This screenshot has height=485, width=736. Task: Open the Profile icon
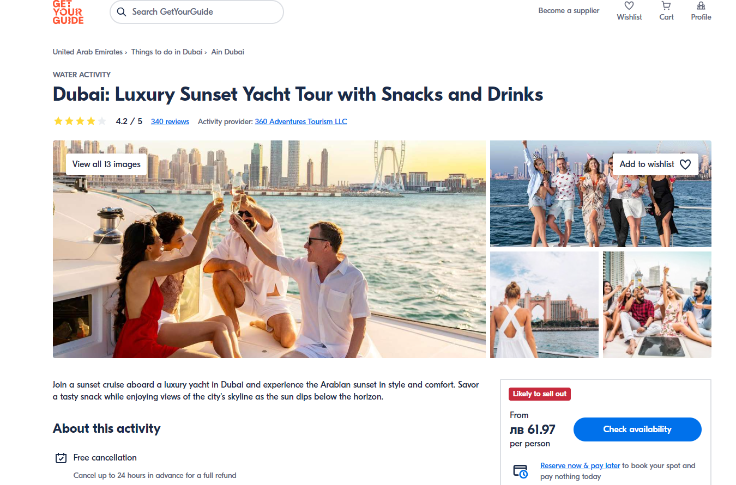pyautogui.click(x=701, y=6)
